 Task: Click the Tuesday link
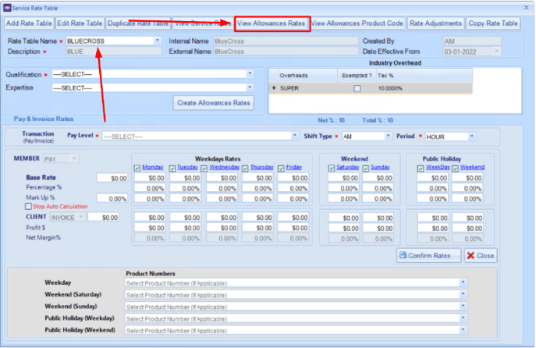pos(187,167)
